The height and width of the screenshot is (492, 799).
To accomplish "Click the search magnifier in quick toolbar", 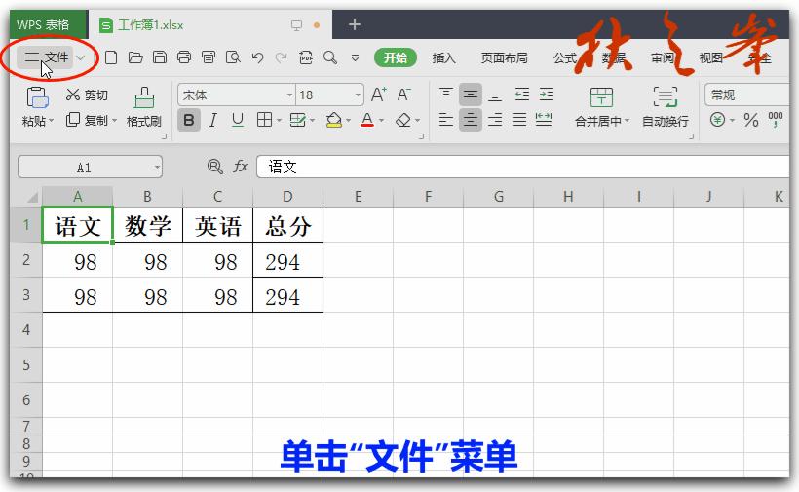I will (x=330, y=57).
